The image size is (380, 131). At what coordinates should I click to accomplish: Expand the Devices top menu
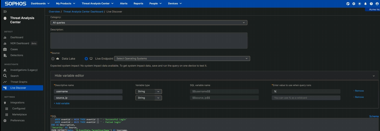[175, 3]
